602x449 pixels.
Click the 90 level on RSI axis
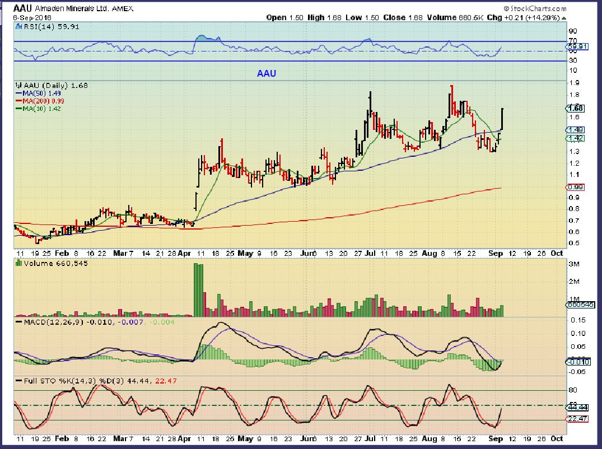pyautogui.click(x=573, y=31)
